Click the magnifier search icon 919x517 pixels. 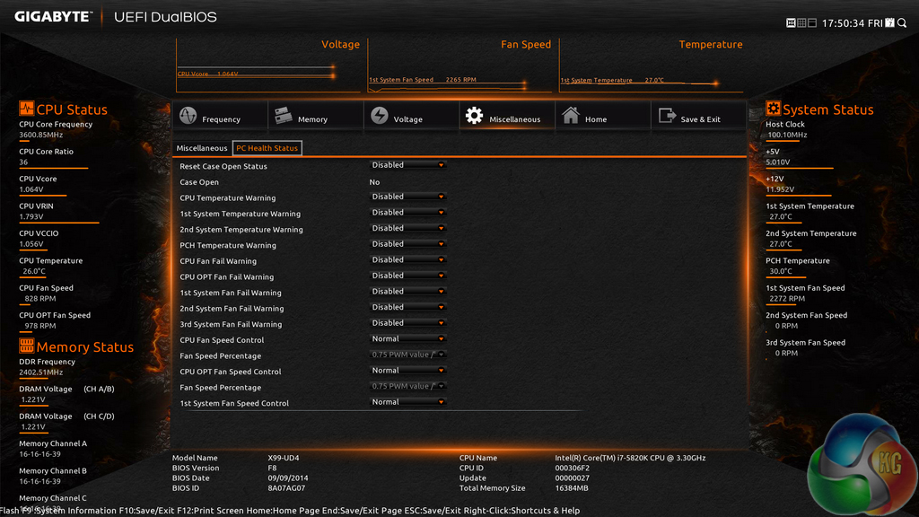902,22
